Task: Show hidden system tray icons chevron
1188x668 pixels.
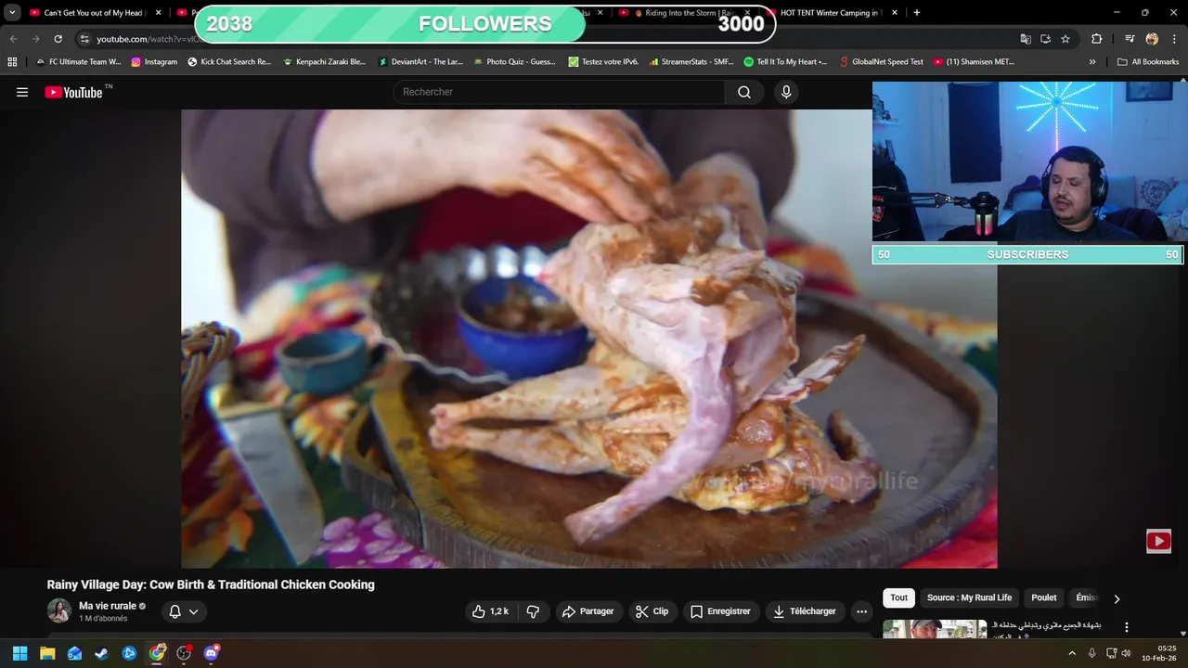Action: tap(1072, 653)
